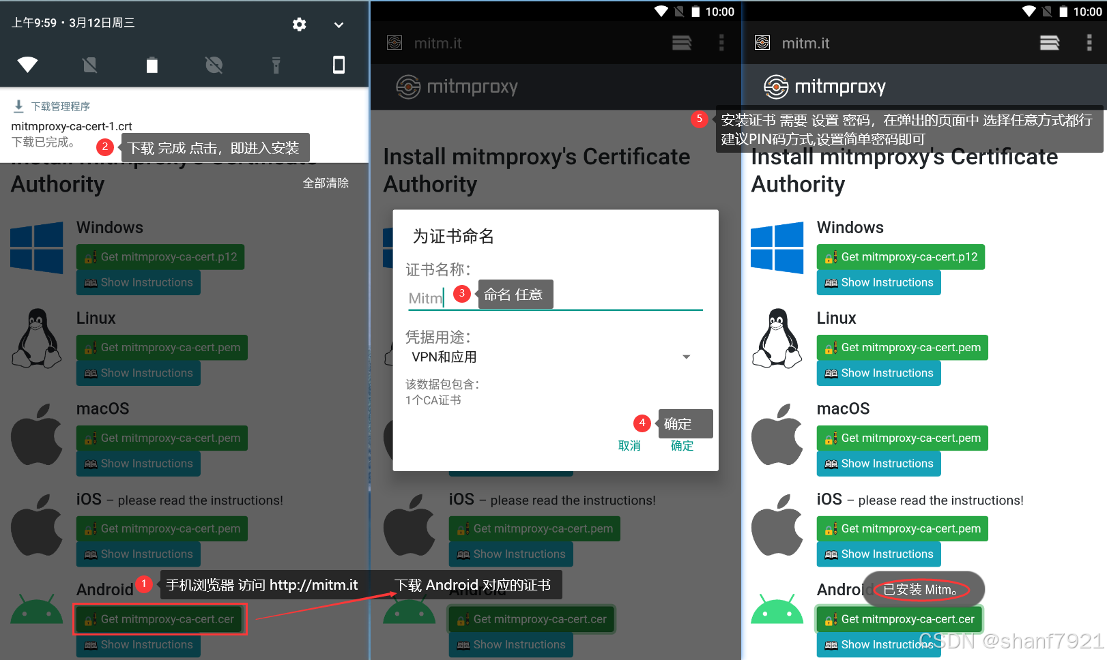Show Linux instructions in right screen
This screenshot has height=660, width=1107.
(x=879, y=373)
